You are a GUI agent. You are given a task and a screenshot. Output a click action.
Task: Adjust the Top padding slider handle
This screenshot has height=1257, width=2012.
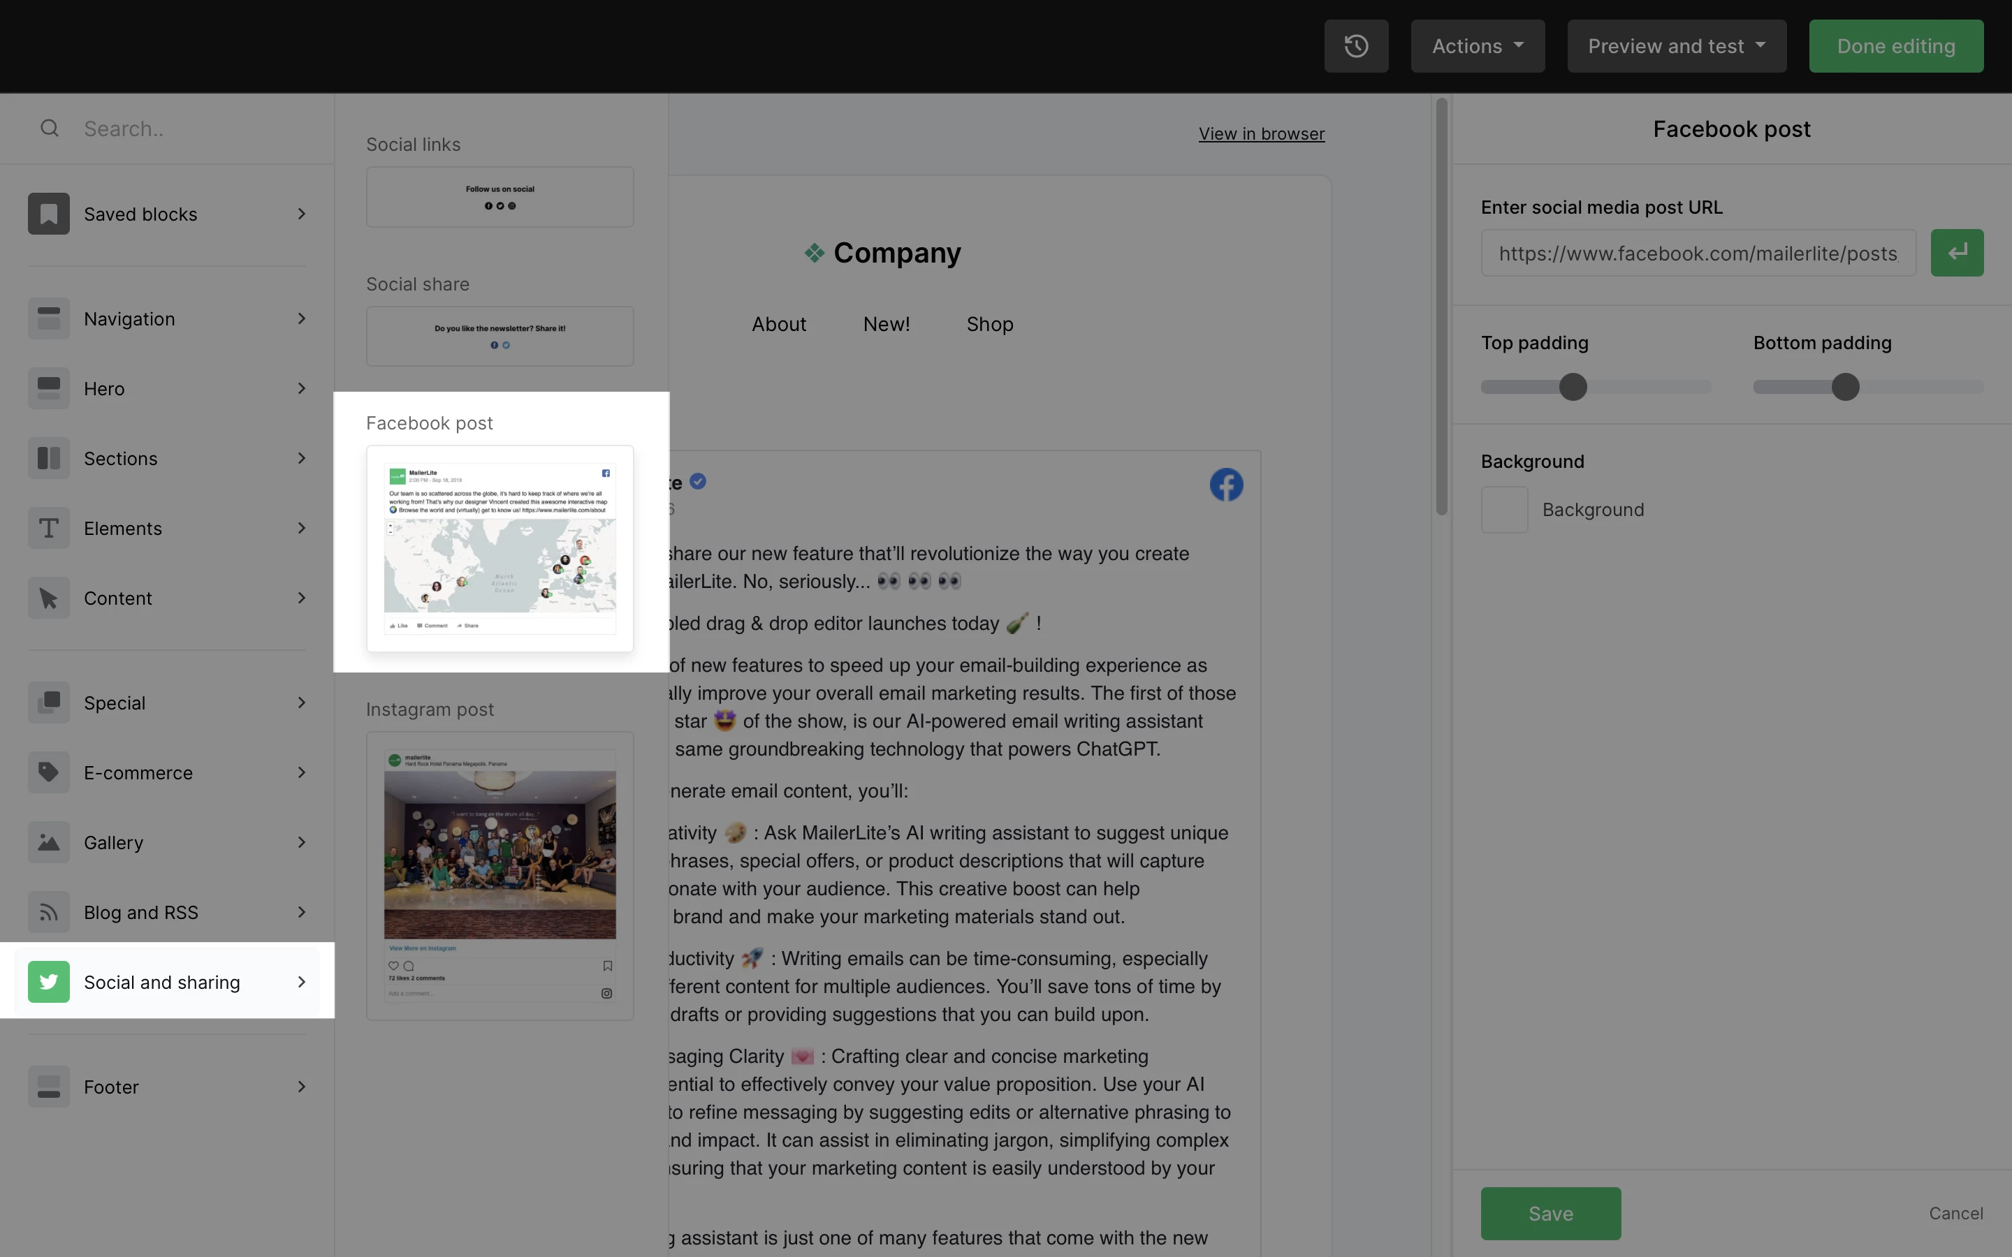(x=1572, y=387)
